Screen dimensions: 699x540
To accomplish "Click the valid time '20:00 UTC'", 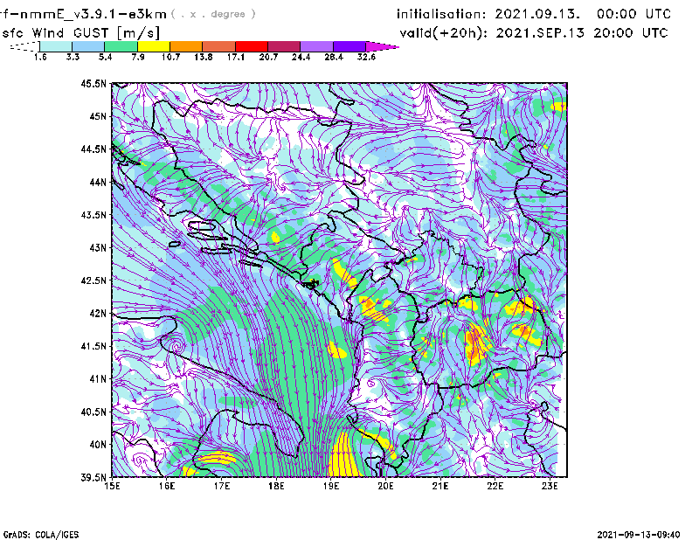I will pyautogui.click(x=631, y=32).
